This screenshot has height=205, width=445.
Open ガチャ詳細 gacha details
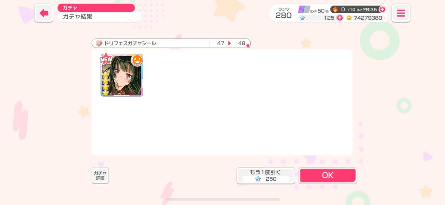point(100,175)
